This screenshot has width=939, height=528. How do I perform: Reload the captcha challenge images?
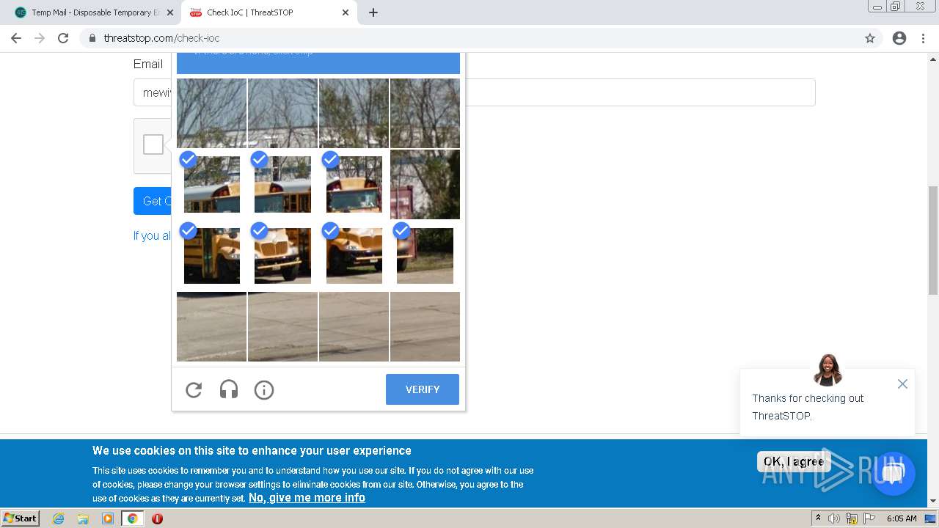tap(194, 390)
